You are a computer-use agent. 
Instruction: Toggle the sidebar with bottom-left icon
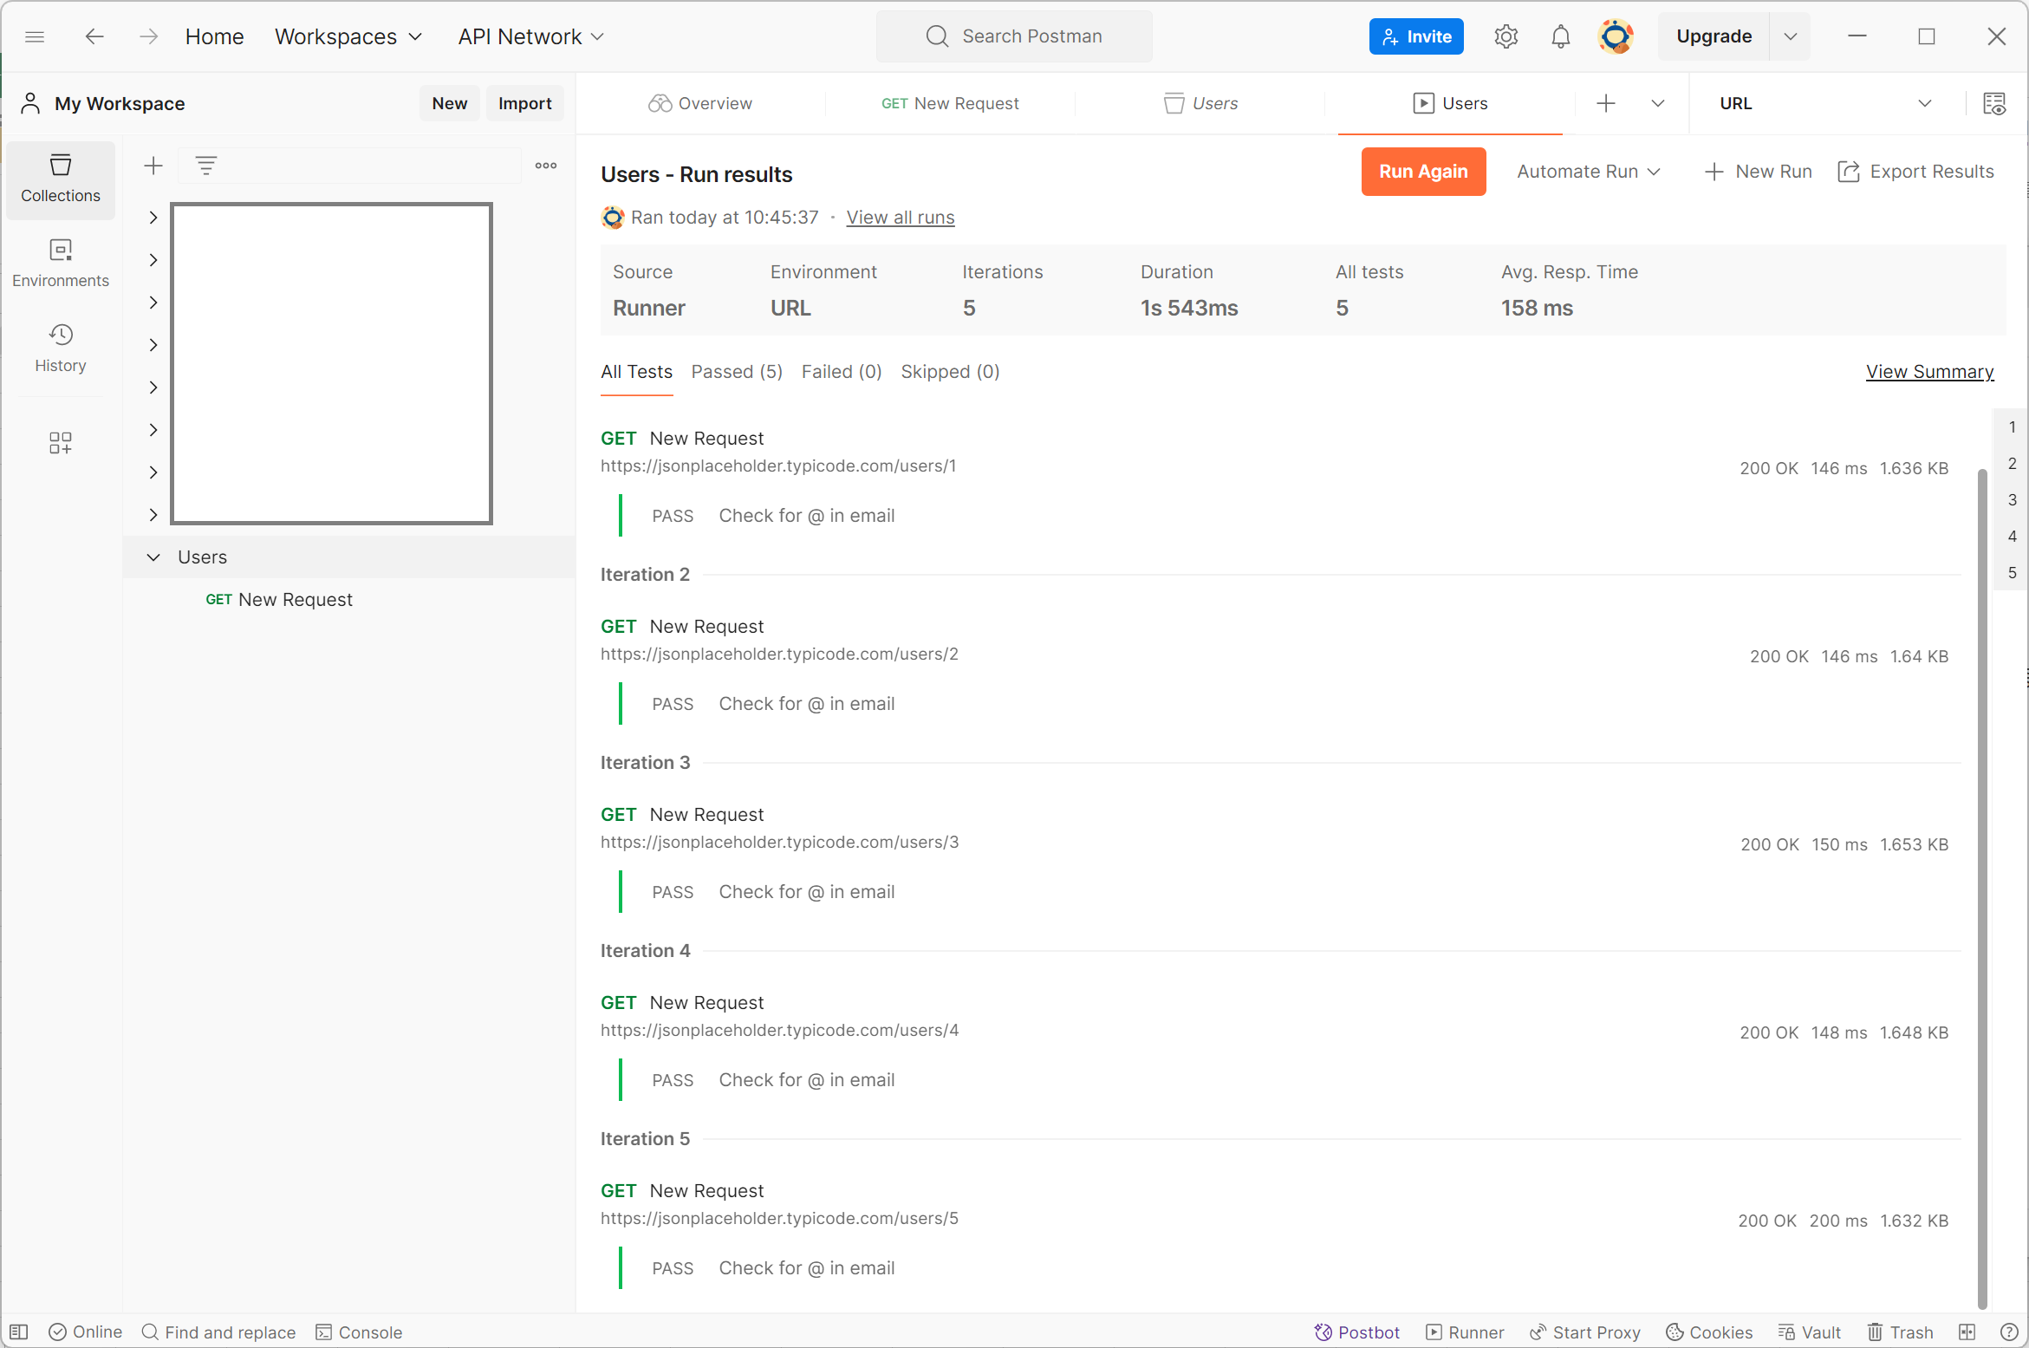tap(19, 1332)
